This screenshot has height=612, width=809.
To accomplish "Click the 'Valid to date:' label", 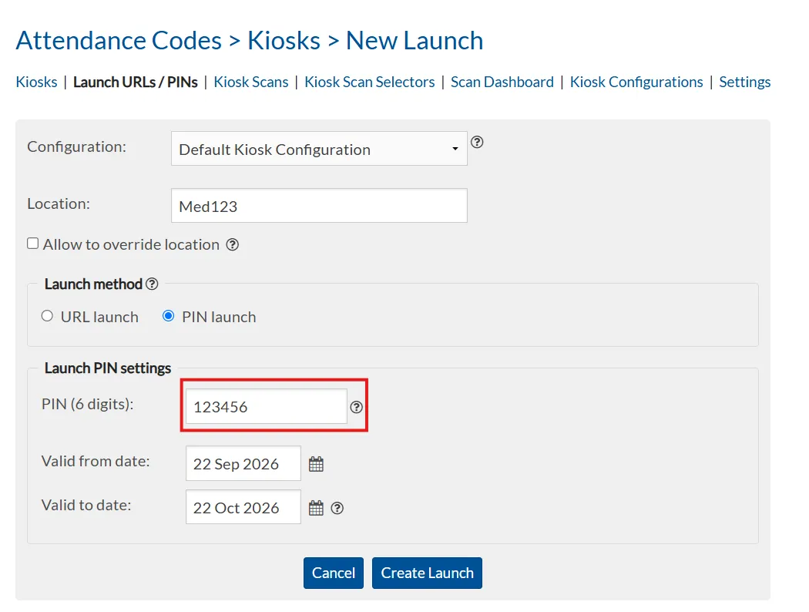I will (86, 505).
